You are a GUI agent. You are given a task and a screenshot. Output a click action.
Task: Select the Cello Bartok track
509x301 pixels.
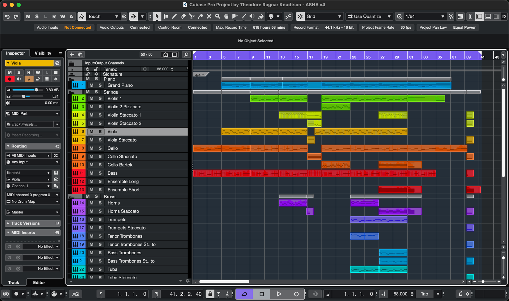click(120, 165)
